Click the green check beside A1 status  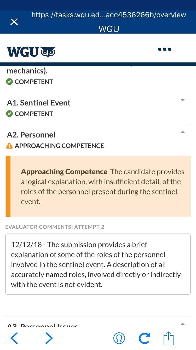9,114
